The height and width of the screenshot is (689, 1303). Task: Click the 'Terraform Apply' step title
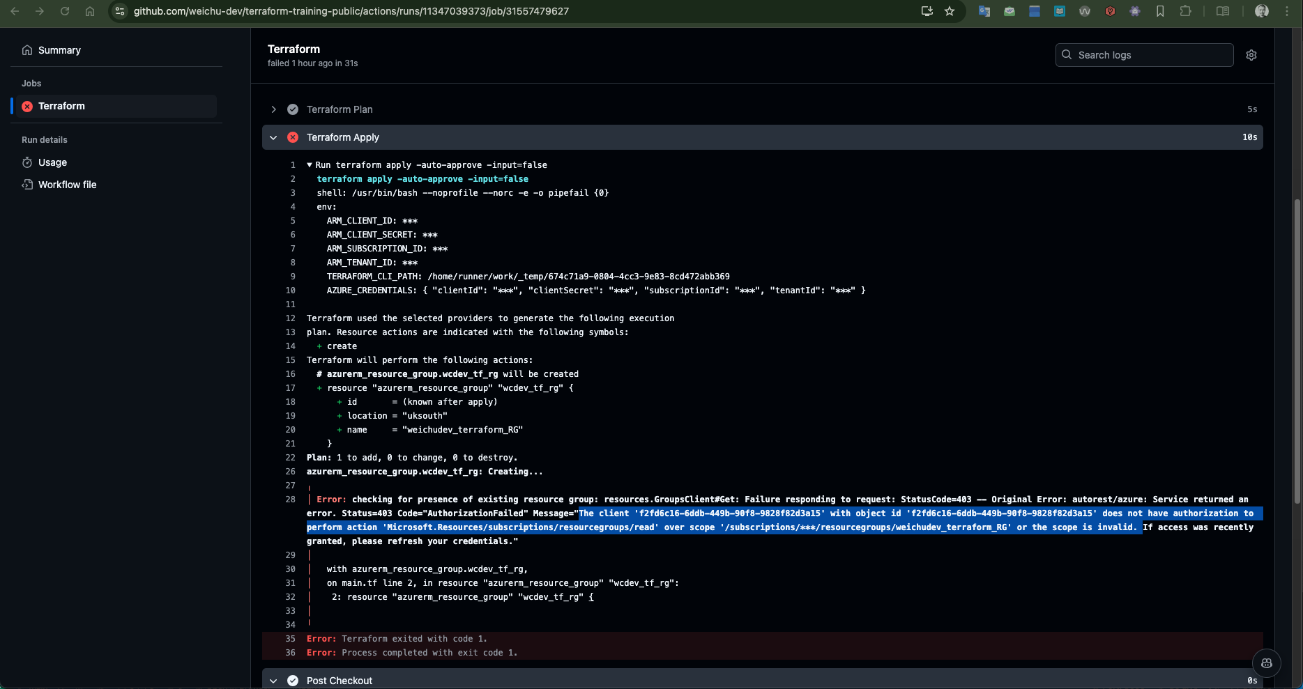pos(343,137)
